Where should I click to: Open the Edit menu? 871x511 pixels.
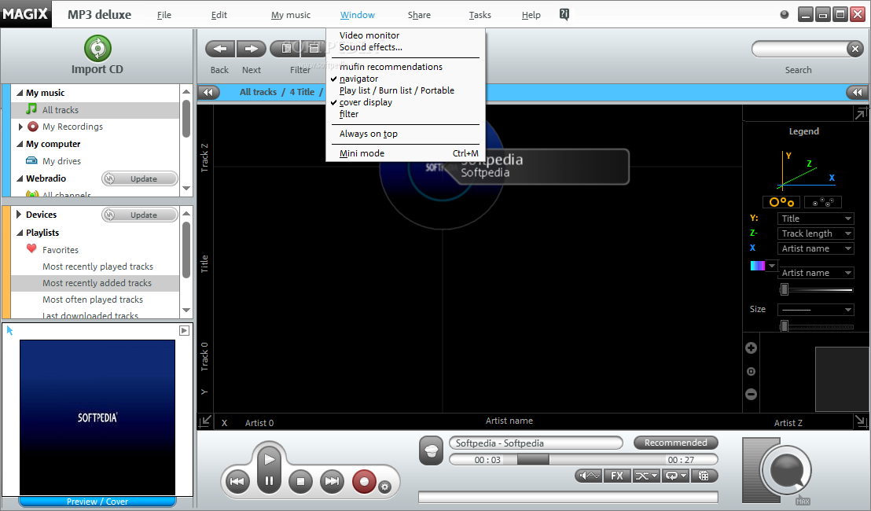[x=219, y=15]
